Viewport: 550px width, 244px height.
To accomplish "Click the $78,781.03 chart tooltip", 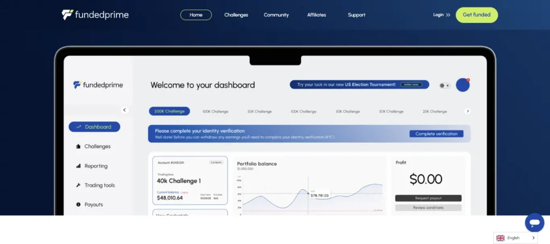I will (320, 195).
